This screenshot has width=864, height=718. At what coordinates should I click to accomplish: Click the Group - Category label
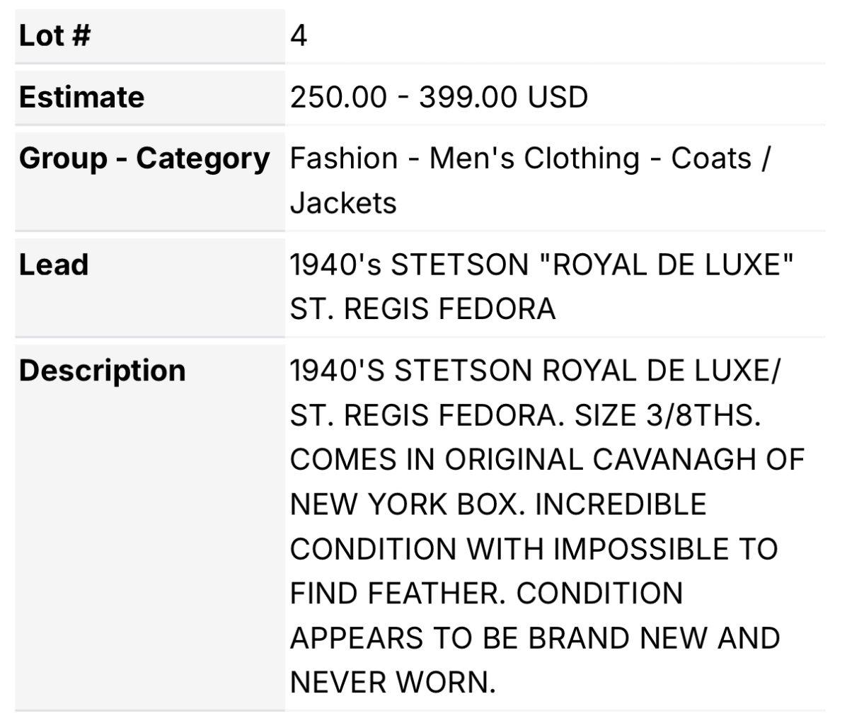tap(144, 158)
